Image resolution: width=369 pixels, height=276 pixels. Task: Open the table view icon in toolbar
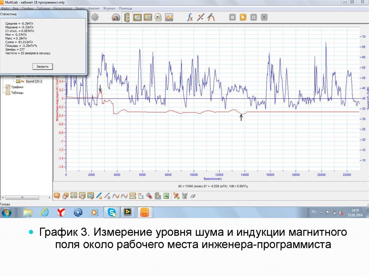tap(148, 17)
